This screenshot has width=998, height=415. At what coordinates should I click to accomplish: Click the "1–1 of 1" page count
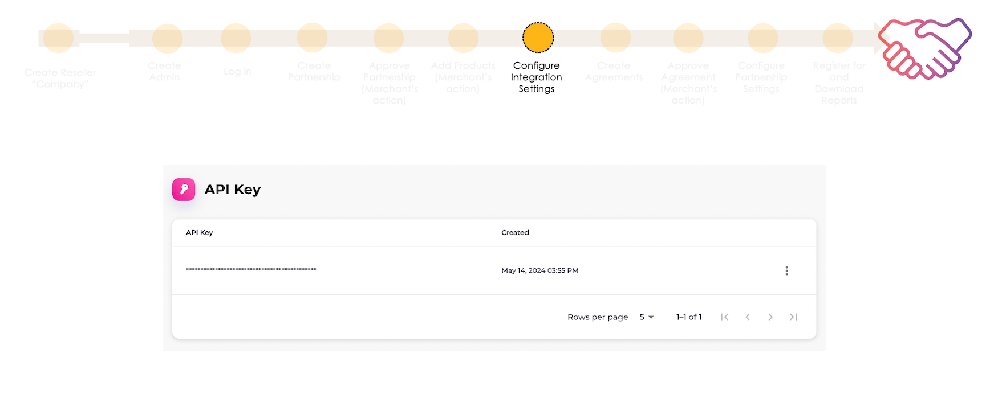(689, 317)
